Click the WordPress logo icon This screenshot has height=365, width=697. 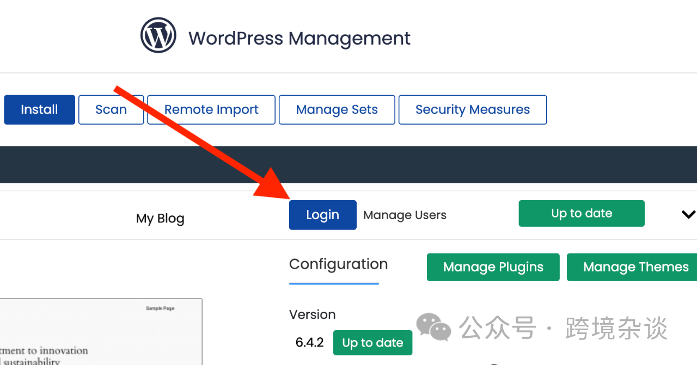point(158,35)
